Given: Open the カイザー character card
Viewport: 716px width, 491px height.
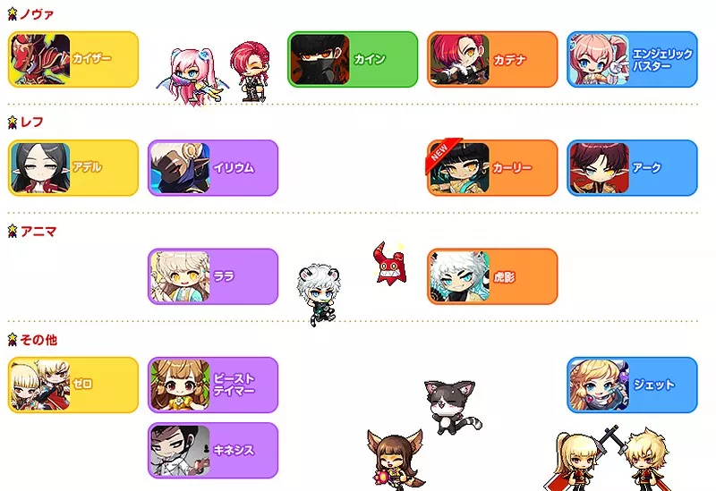Looking at the screenshot, I should 73,59.
